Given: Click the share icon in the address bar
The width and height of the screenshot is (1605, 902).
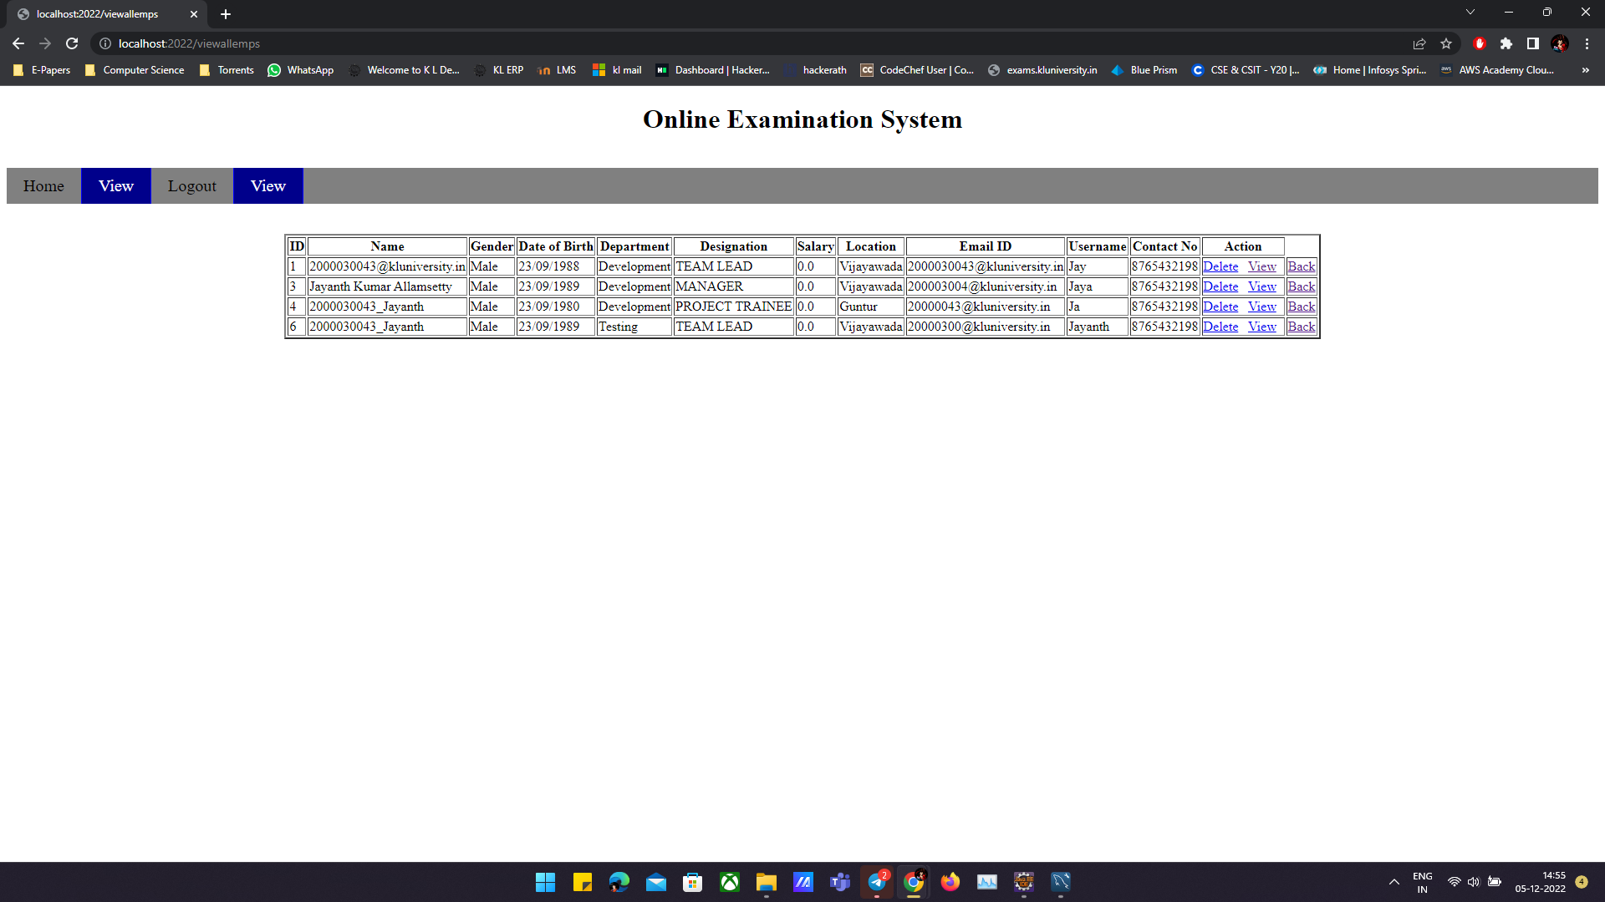Looking at the screenshot, I should [x=1420, y=43].
